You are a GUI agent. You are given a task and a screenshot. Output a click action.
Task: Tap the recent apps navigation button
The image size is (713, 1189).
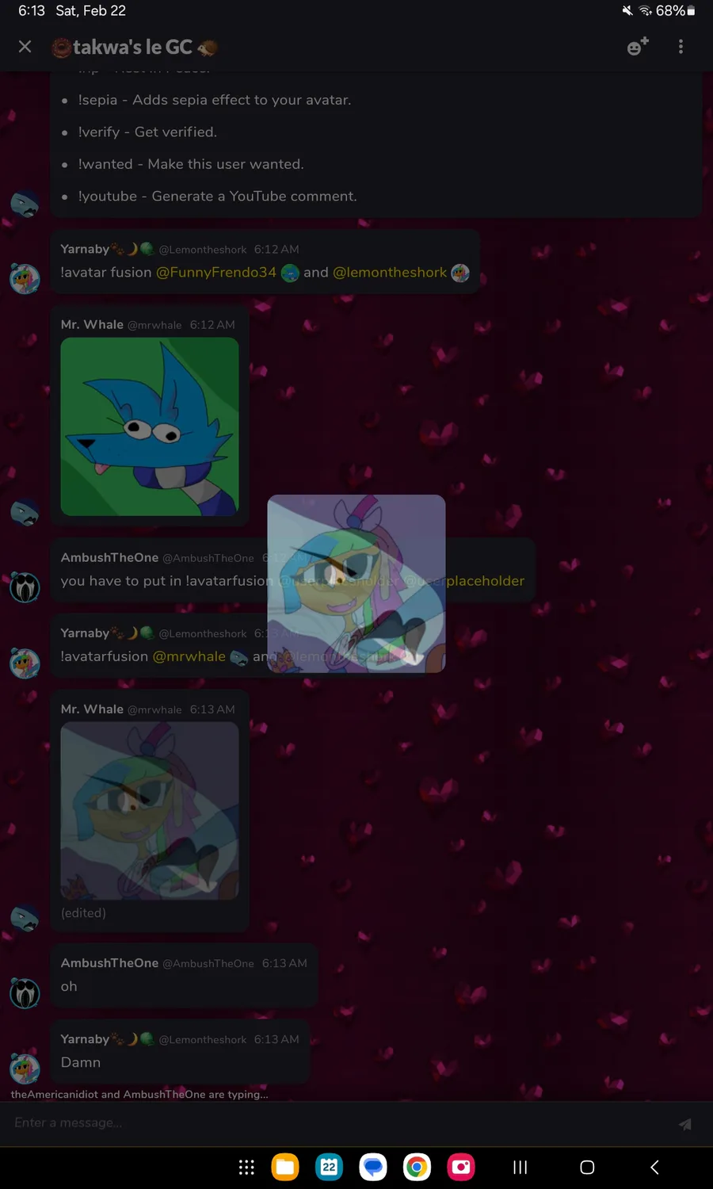pos(520,1167)
